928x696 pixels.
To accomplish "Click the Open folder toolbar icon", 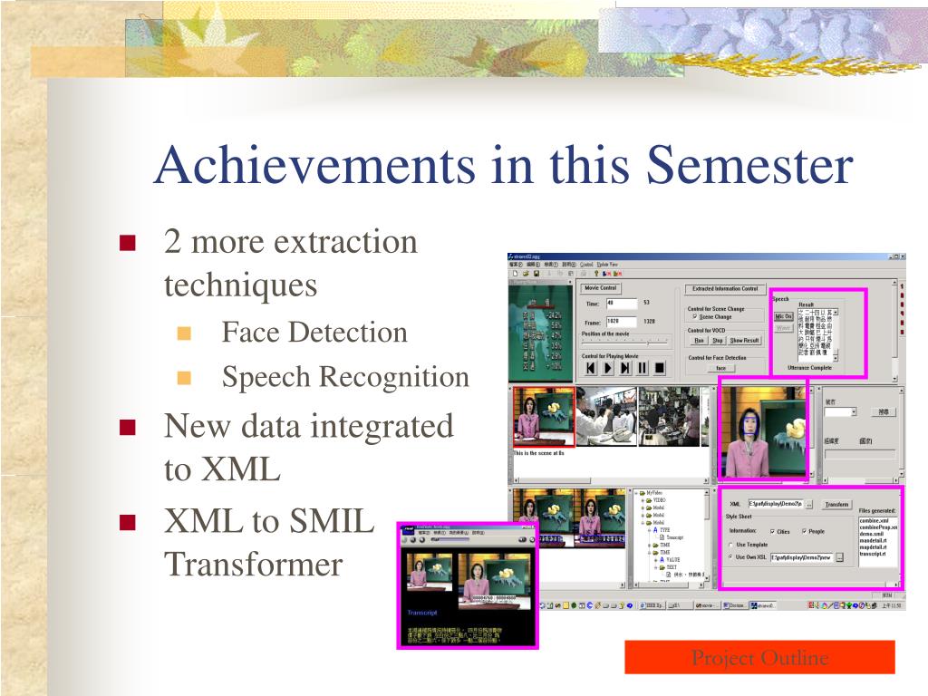I will pos(526,274).
